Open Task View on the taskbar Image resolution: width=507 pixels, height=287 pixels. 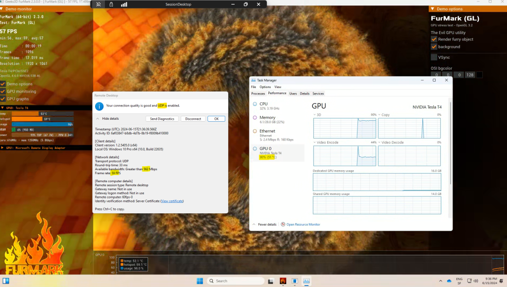point(271,281)
